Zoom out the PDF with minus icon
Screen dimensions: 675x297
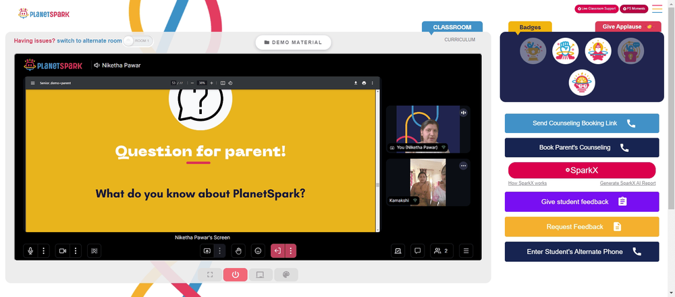[192, 83]
